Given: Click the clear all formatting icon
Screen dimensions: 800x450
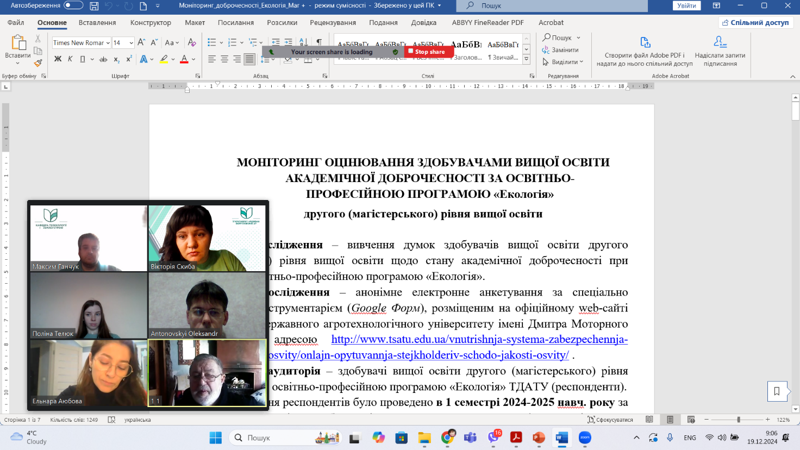Looking at the screenshot, I should pos(192,42).
